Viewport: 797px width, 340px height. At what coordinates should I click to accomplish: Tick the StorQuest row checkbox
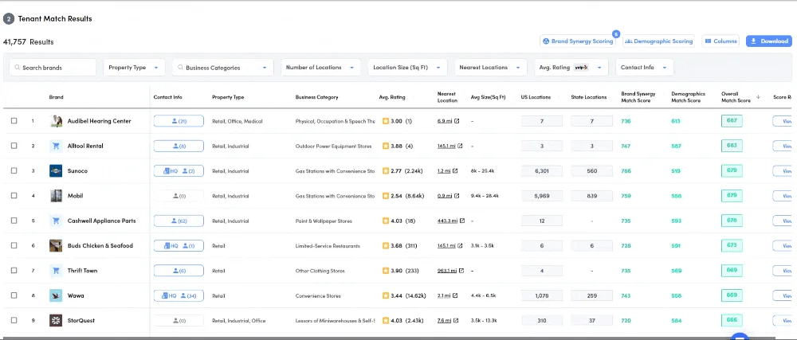point(14,320)
